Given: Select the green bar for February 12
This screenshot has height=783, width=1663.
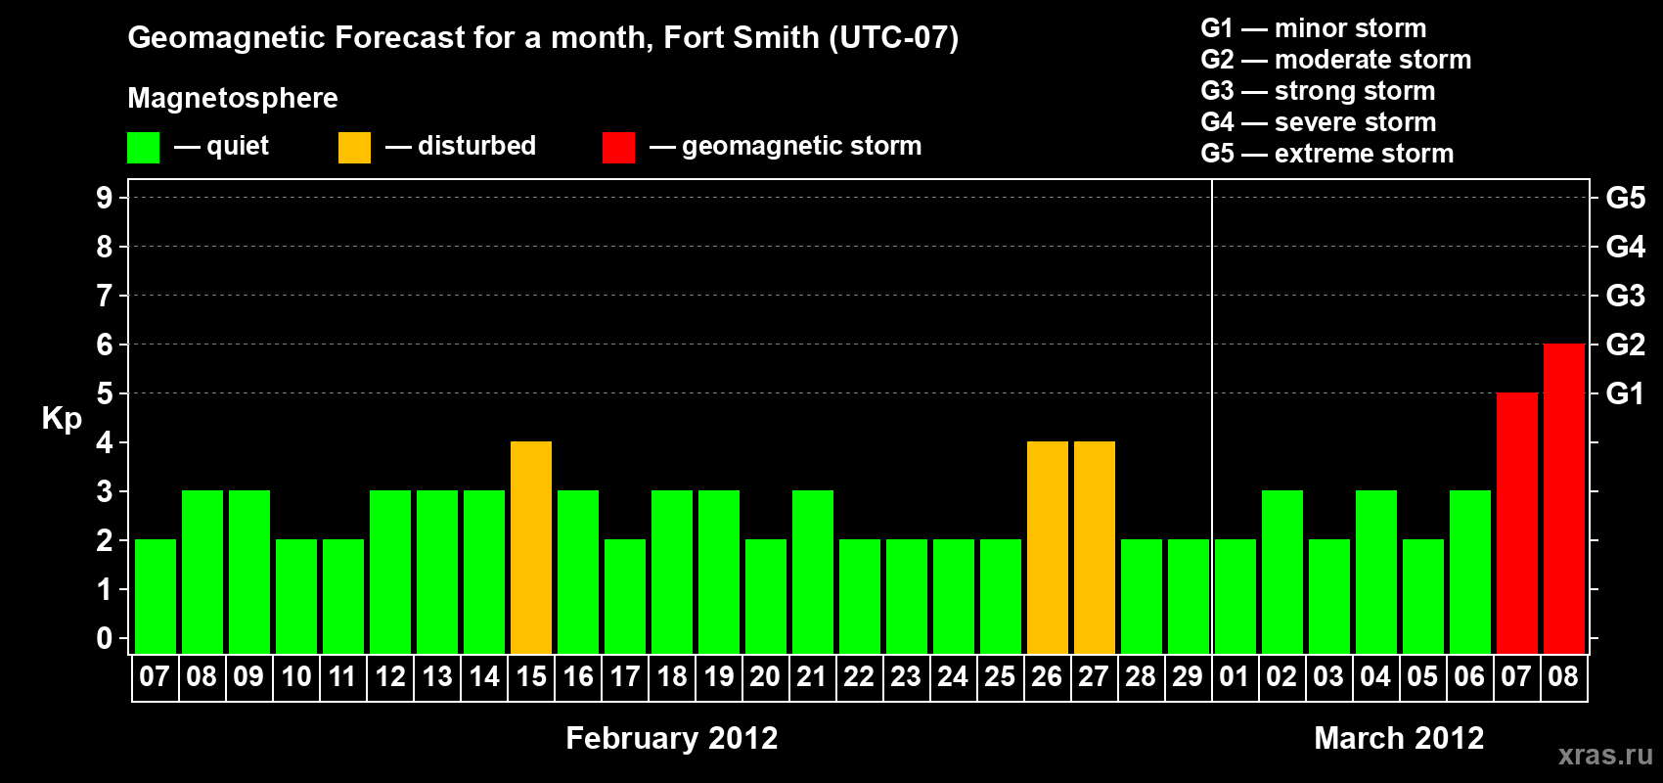Looking at the screenshot, I should coord(390,572).
